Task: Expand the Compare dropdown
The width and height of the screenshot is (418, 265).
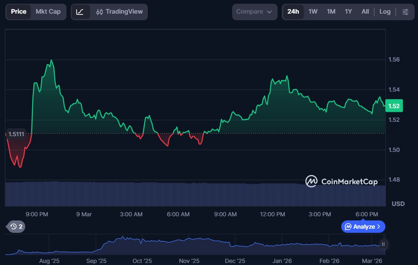Action: pos(254,12)
